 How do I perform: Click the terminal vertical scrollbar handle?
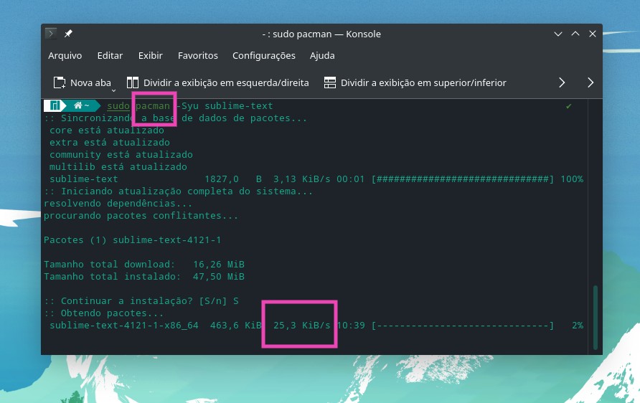(x=595, y=318)
